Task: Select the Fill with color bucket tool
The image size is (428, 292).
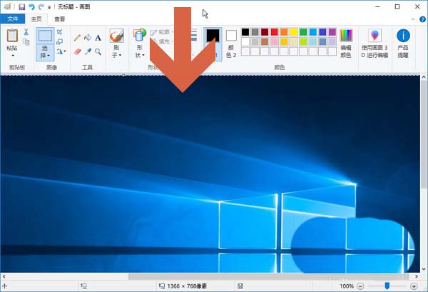Action: [88, 37]
